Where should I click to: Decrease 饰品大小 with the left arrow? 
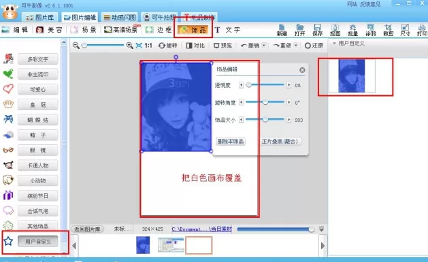point(241,120)
